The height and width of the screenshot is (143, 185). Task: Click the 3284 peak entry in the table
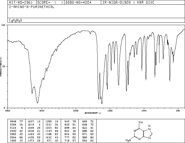tap(16, 125)
